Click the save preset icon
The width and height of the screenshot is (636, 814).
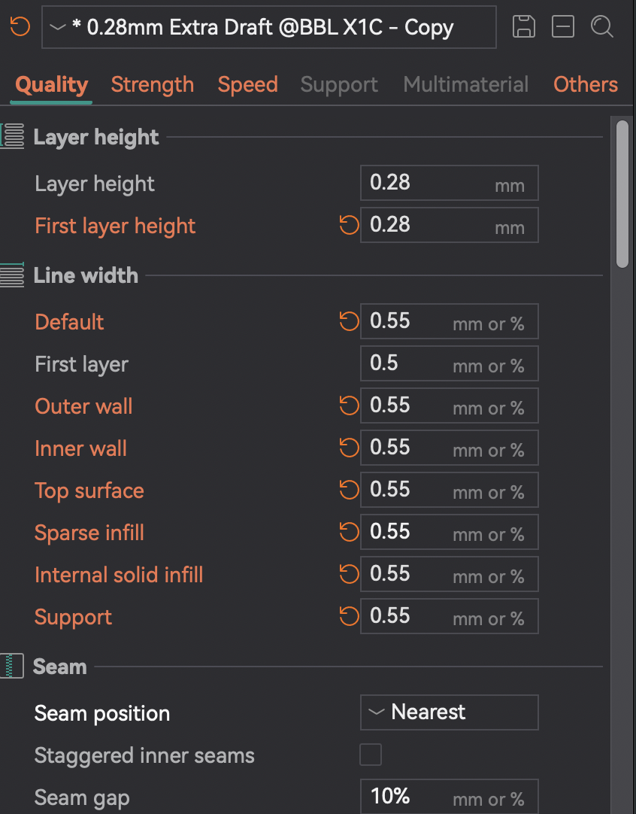(524, 27)
